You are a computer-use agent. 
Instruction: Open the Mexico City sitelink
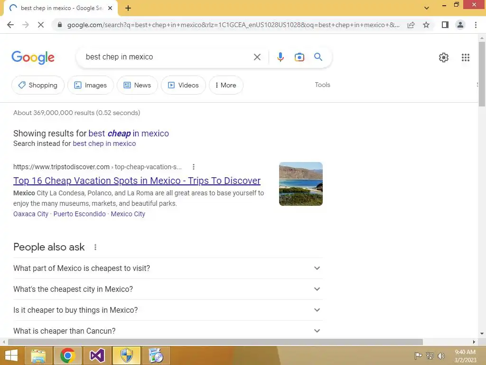pyautogui.click(x=128, y=214)
